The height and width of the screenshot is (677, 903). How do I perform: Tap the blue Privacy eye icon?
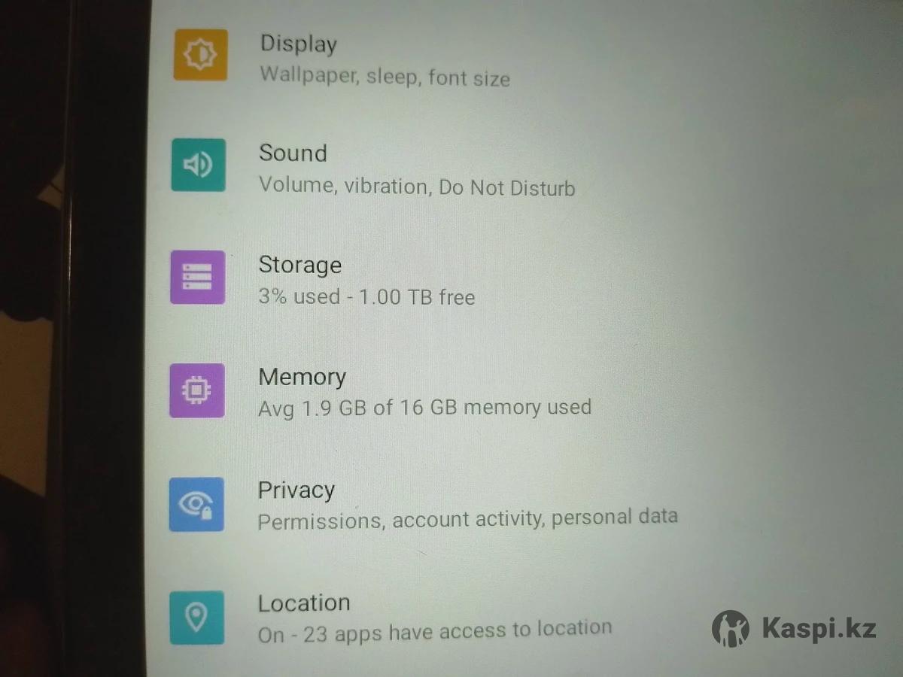[196, 504]
